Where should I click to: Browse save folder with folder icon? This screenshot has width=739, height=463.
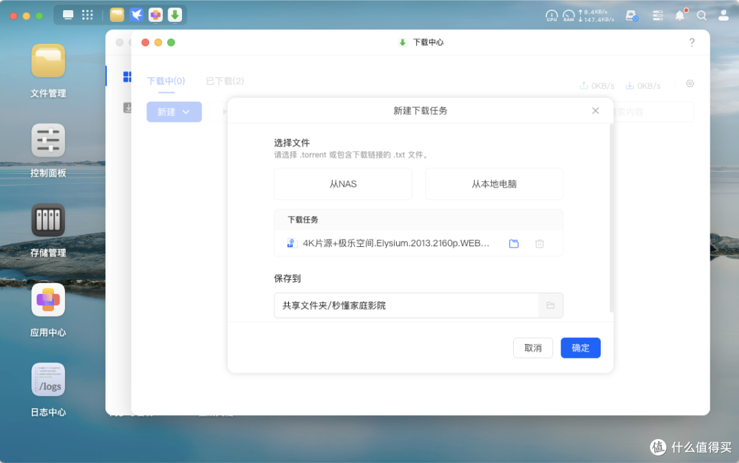tap(550, 305)
